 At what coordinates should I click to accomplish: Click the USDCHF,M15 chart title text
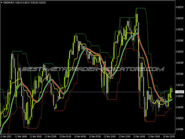[9, 2]
